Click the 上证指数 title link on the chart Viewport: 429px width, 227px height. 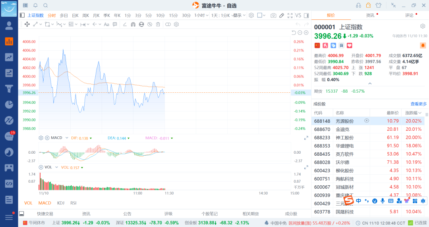click(x=36, y=15)
